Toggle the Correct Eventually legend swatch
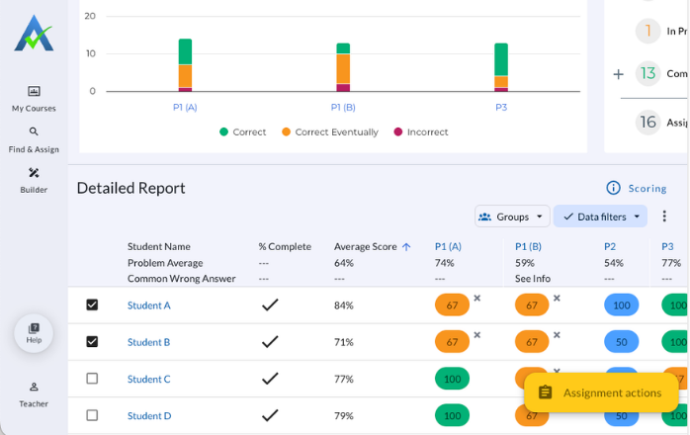690x435 pixels. 286,132
